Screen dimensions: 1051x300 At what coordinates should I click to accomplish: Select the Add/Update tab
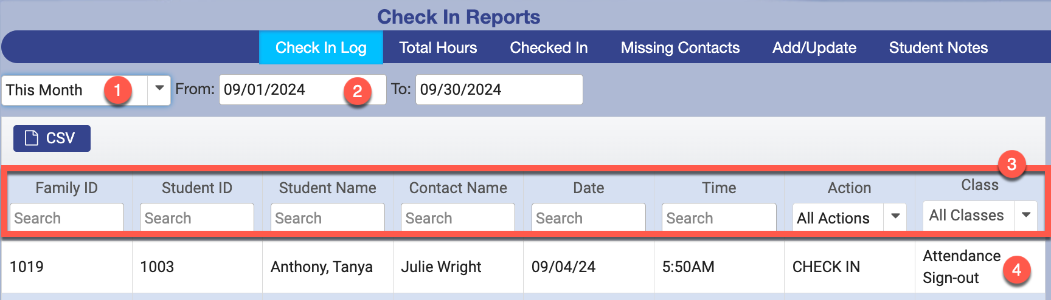pos(814,47)
